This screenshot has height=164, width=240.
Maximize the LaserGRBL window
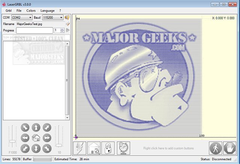(x=224, y=4)
